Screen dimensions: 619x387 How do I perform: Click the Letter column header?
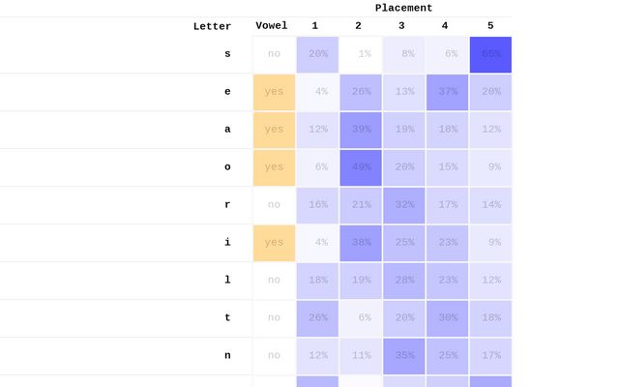click(212, 26)
